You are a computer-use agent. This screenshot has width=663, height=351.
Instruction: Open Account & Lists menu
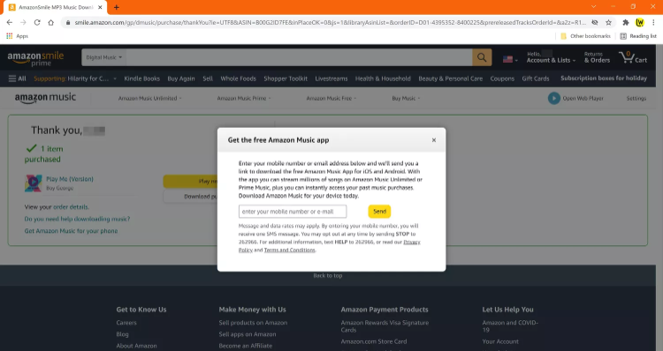pos(551,57)
